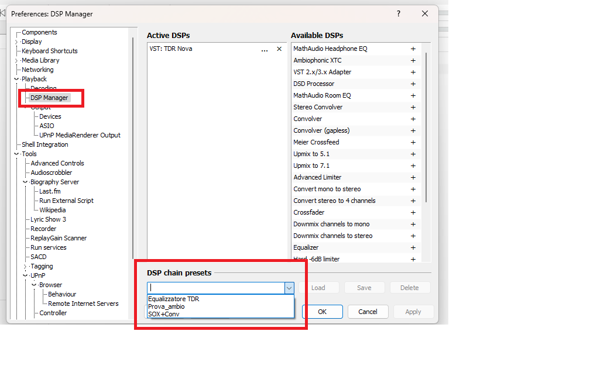This screenshot has height=369, width=590.
Task: Remove VST: TDR Nova from active DSPs
Action: pyautogui.click(x=279, y=49)
